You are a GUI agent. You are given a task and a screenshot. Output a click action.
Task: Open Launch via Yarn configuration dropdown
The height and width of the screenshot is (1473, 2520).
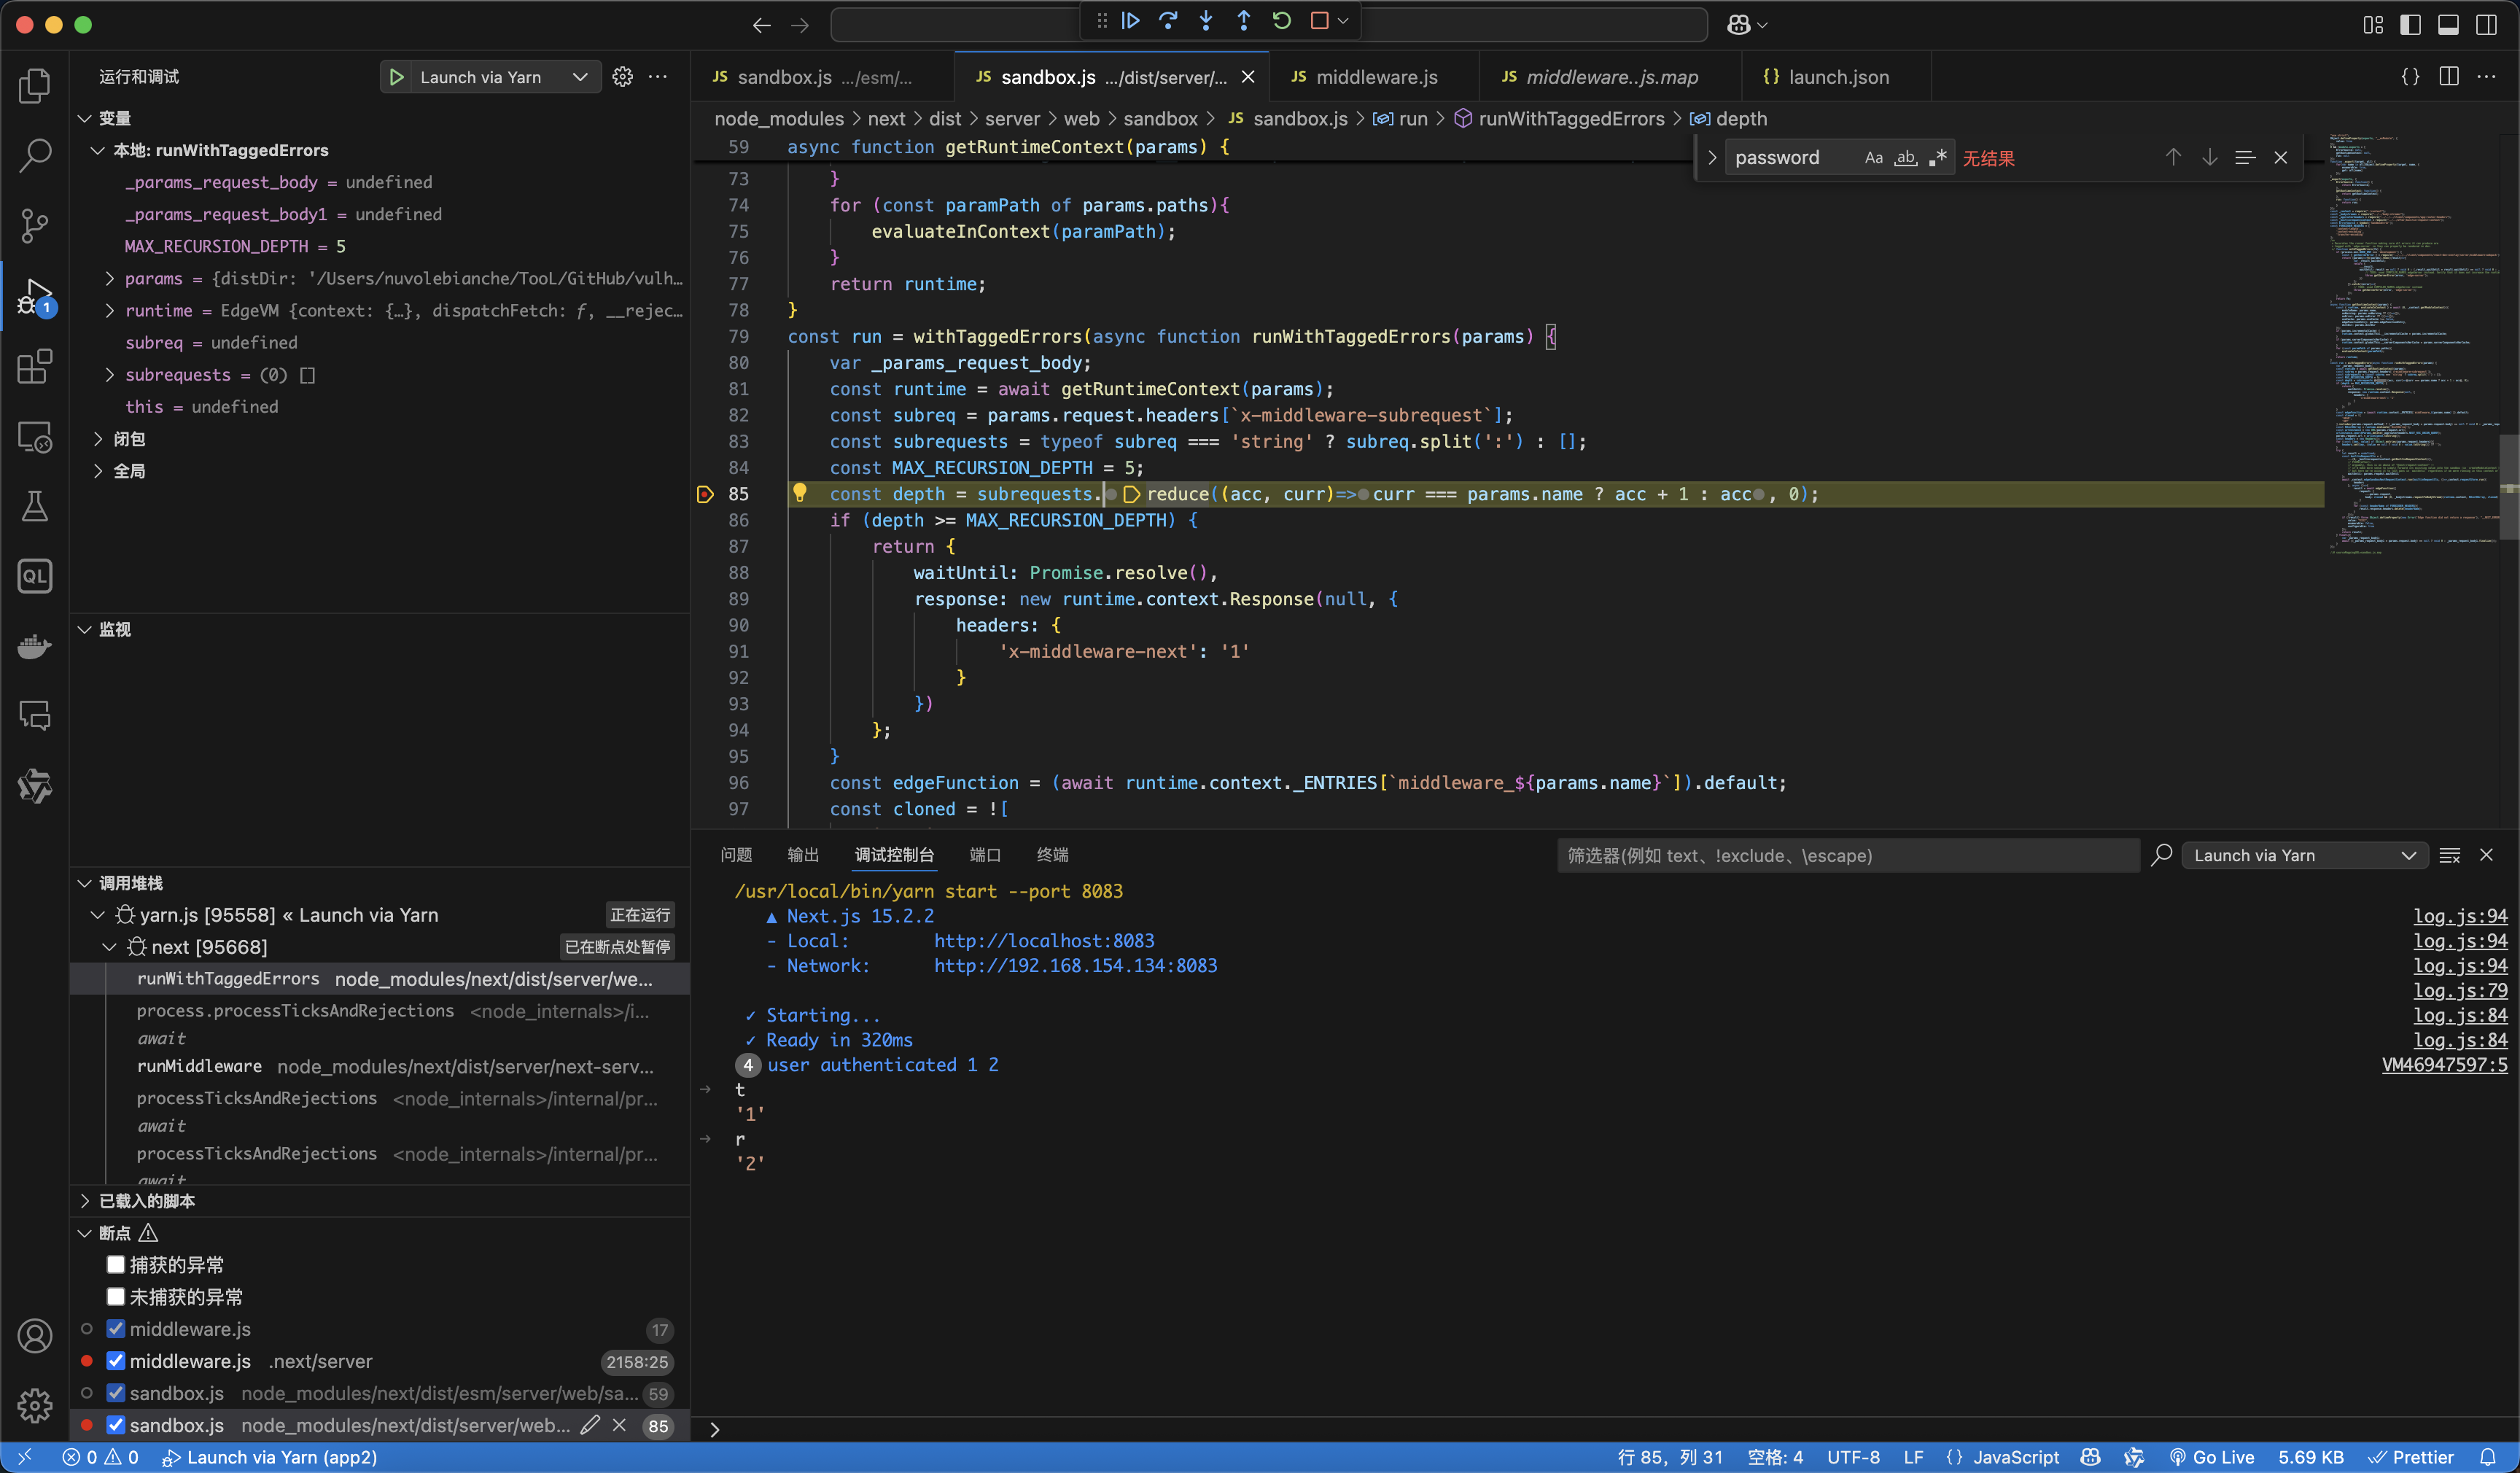pyautogui.click(x=505, y=77)
